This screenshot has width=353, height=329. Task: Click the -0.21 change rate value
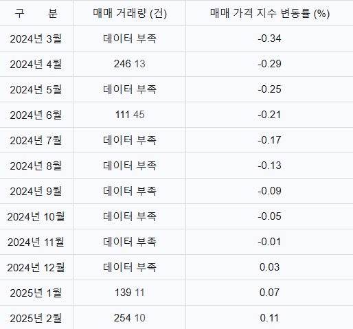(x=269, y=115)
